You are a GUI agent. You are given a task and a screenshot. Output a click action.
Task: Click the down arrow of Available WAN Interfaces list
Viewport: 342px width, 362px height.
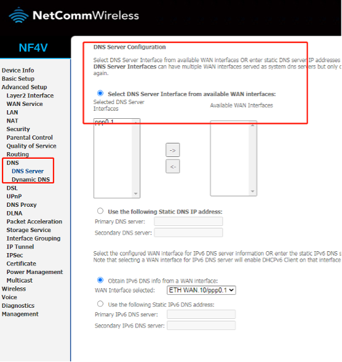point(253,191)
